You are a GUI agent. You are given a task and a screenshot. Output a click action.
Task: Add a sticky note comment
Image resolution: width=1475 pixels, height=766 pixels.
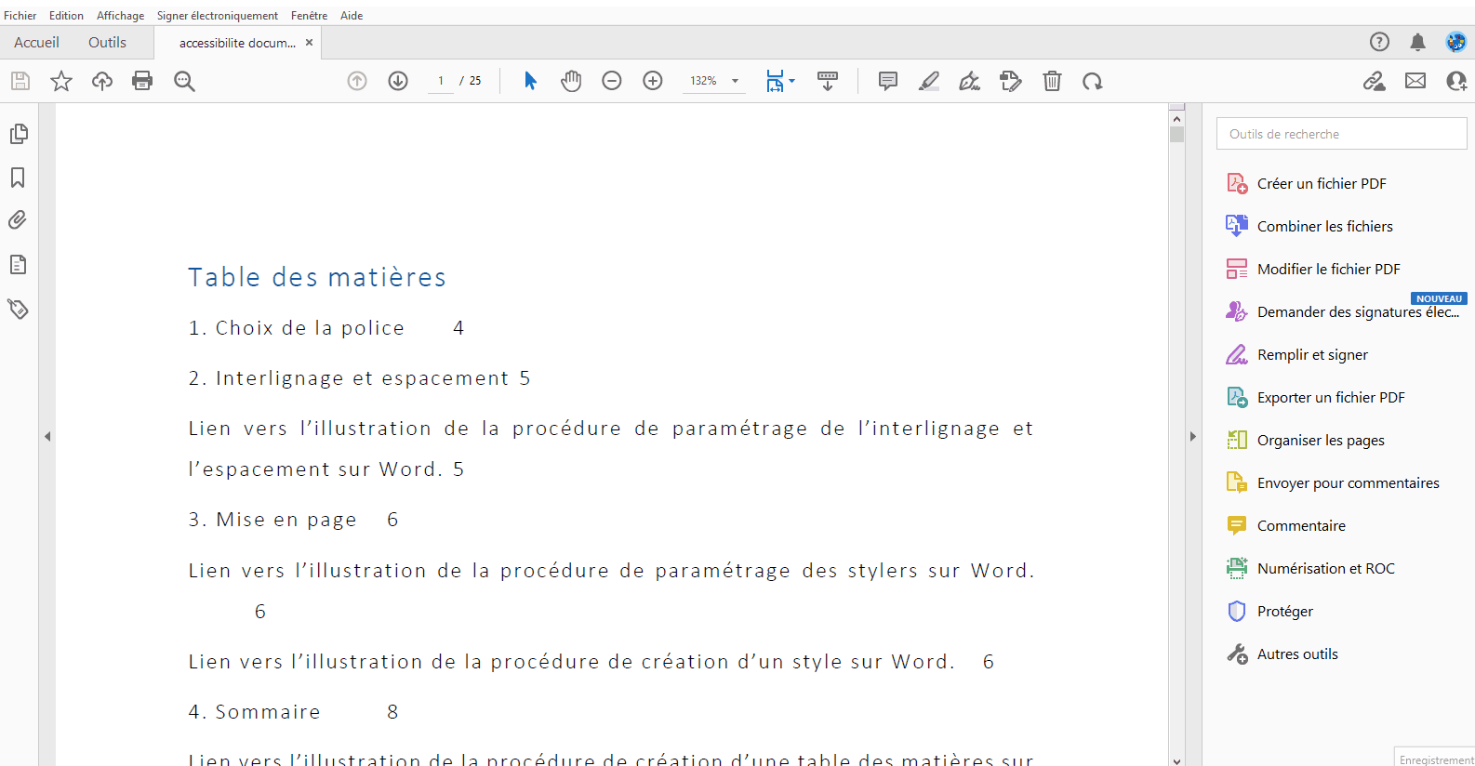click(x=888, y=81)
